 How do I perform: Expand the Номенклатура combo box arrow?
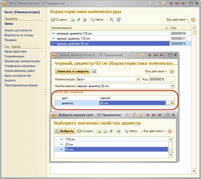pos(138,79)
